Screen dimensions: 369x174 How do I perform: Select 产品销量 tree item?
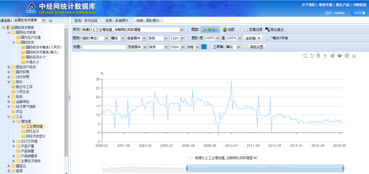(25, 151)
